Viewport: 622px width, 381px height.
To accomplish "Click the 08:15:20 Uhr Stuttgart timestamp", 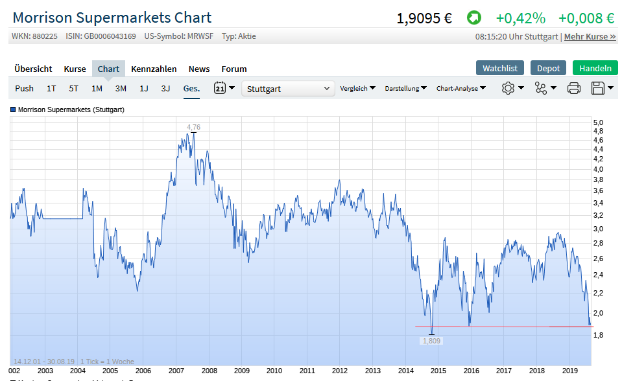I will 516,36.
